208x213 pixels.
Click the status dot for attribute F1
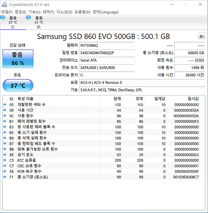(5, 177)
